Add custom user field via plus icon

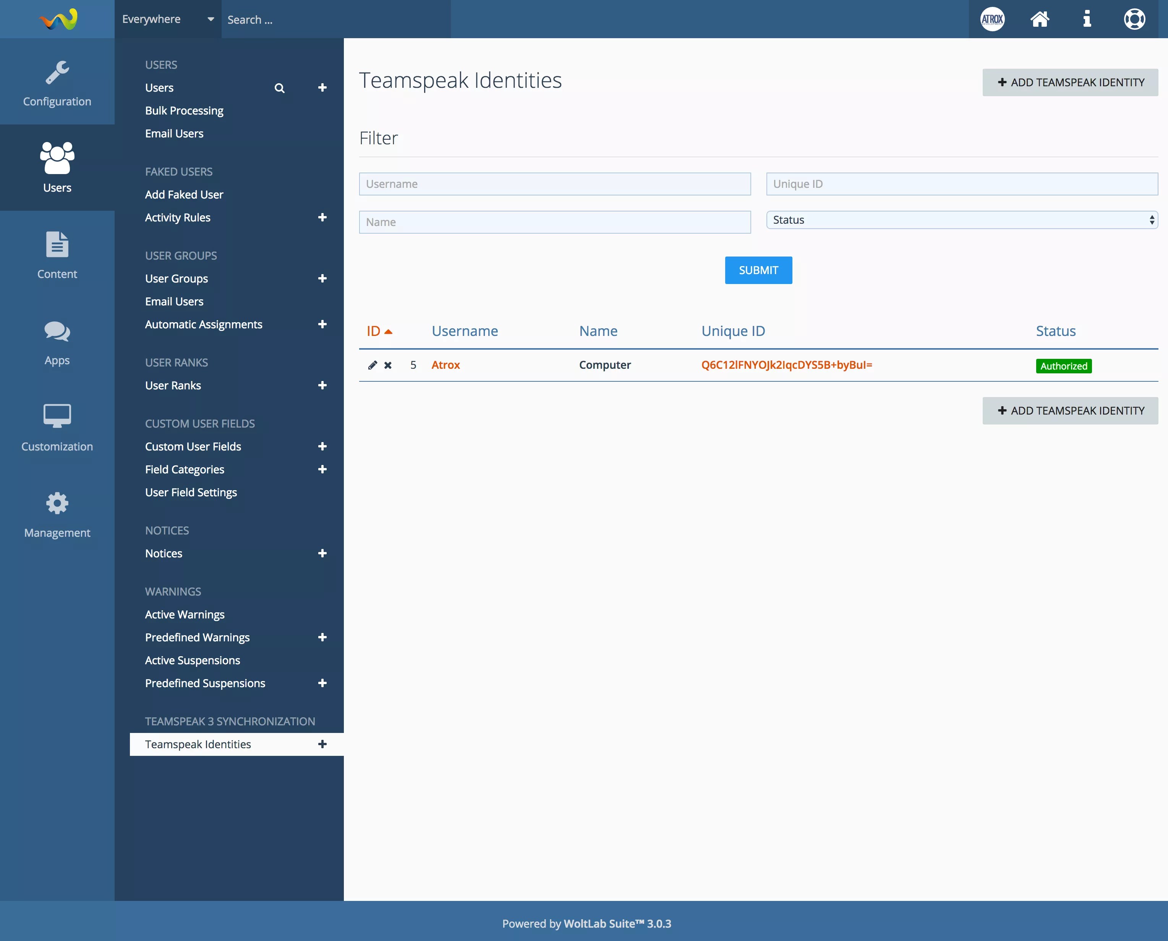[322, 447]
